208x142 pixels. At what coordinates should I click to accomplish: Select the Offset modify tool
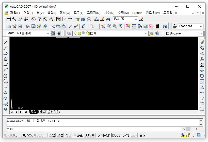click(x=202, y=59)
